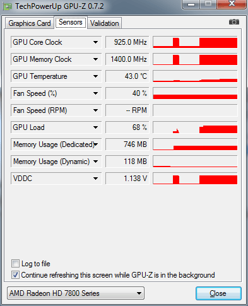Click the GPU Load red history graph
The width and height of the screenshot is (248, 306).
click(195, 127)
